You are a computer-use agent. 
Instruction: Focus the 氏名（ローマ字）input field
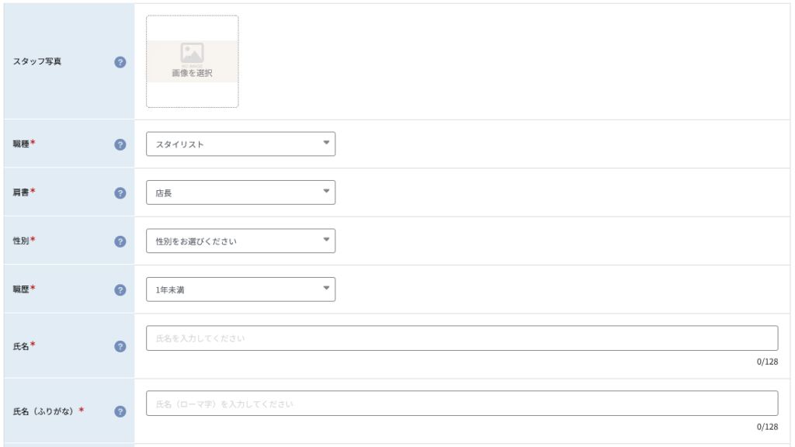coord(462,404)
